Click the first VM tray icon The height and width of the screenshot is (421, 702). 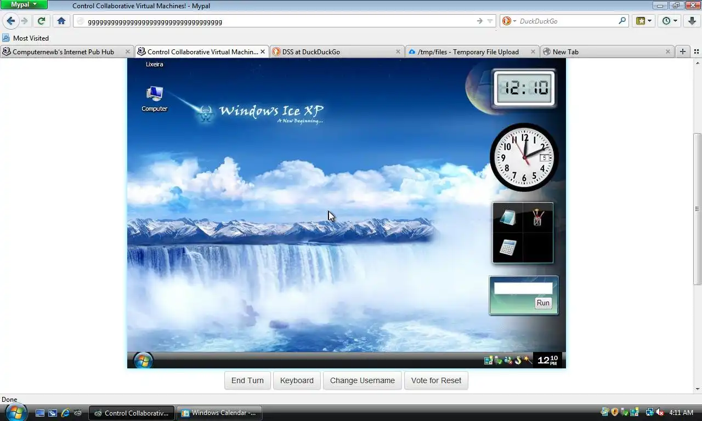(488, 360)
